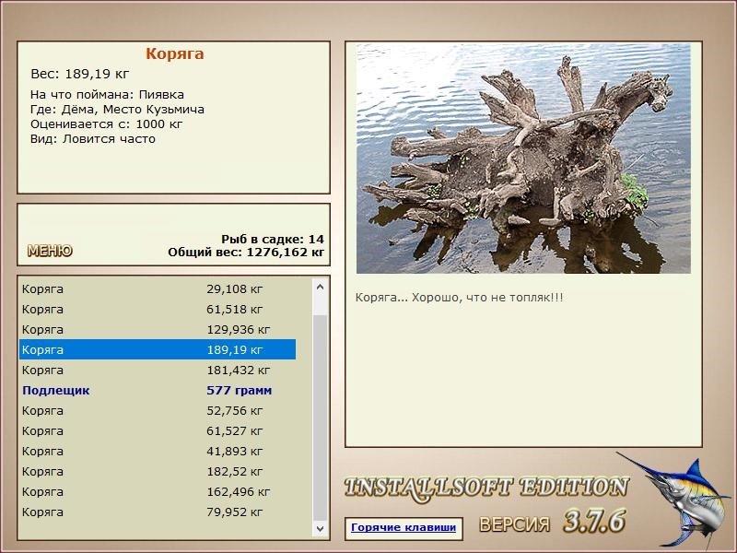The width and height of the screenshot is (737, 553).
Task: Select Коряга 61,518 кг row
Action: [x=158, y=309]
